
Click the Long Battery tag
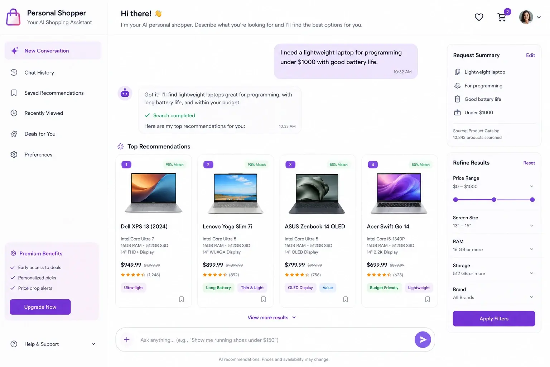tap(218, 287)
